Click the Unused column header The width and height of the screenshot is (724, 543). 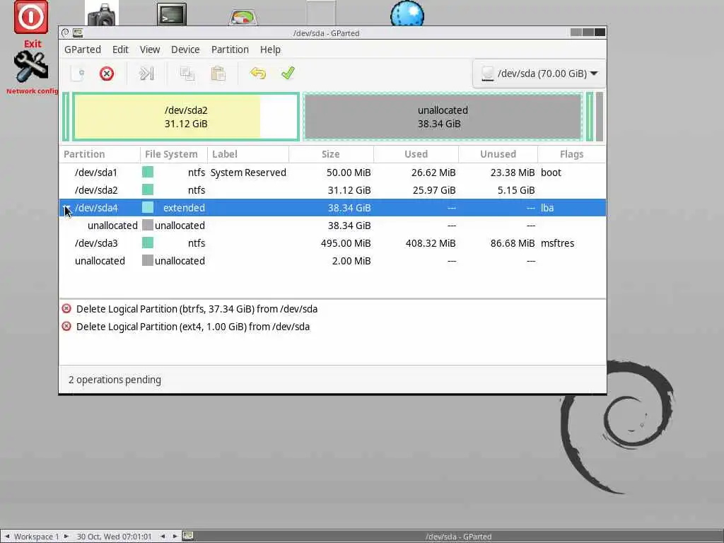(498, 154)
